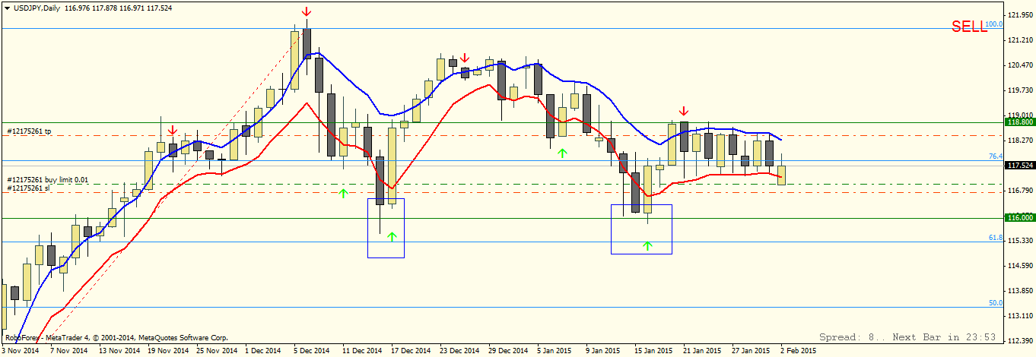Screen dimensions: 1036x357
Task: Click the 121.950 price scale value
Action: click(1019, 15)
